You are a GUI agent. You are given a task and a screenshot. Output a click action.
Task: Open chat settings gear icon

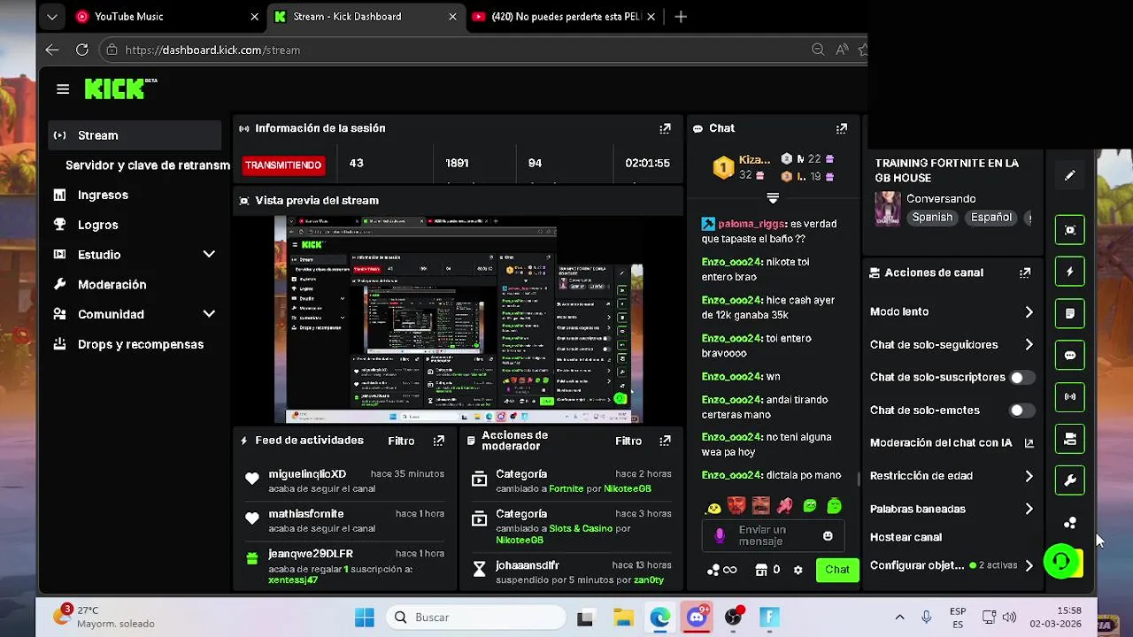tap(798, 570)
